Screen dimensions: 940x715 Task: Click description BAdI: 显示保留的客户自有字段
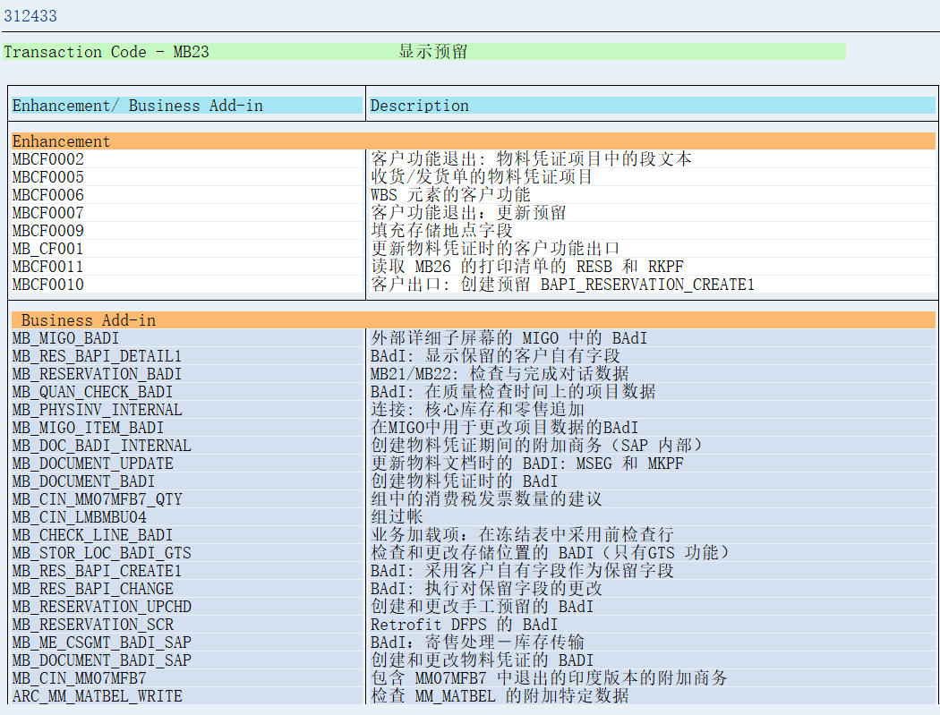pos(495,356)
